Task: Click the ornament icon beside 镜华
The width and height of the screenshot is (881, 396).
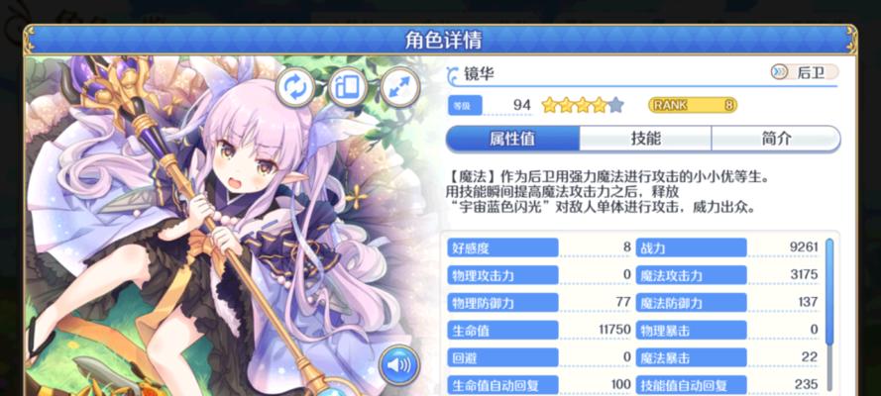Action: [x=454, y=74]
